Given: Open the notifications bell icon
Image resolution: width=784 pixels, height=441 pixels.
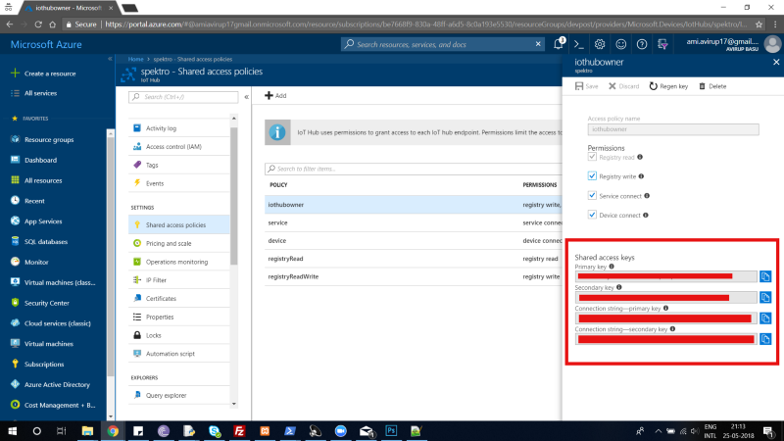Looking at the screenshot, I should (559, 44).
